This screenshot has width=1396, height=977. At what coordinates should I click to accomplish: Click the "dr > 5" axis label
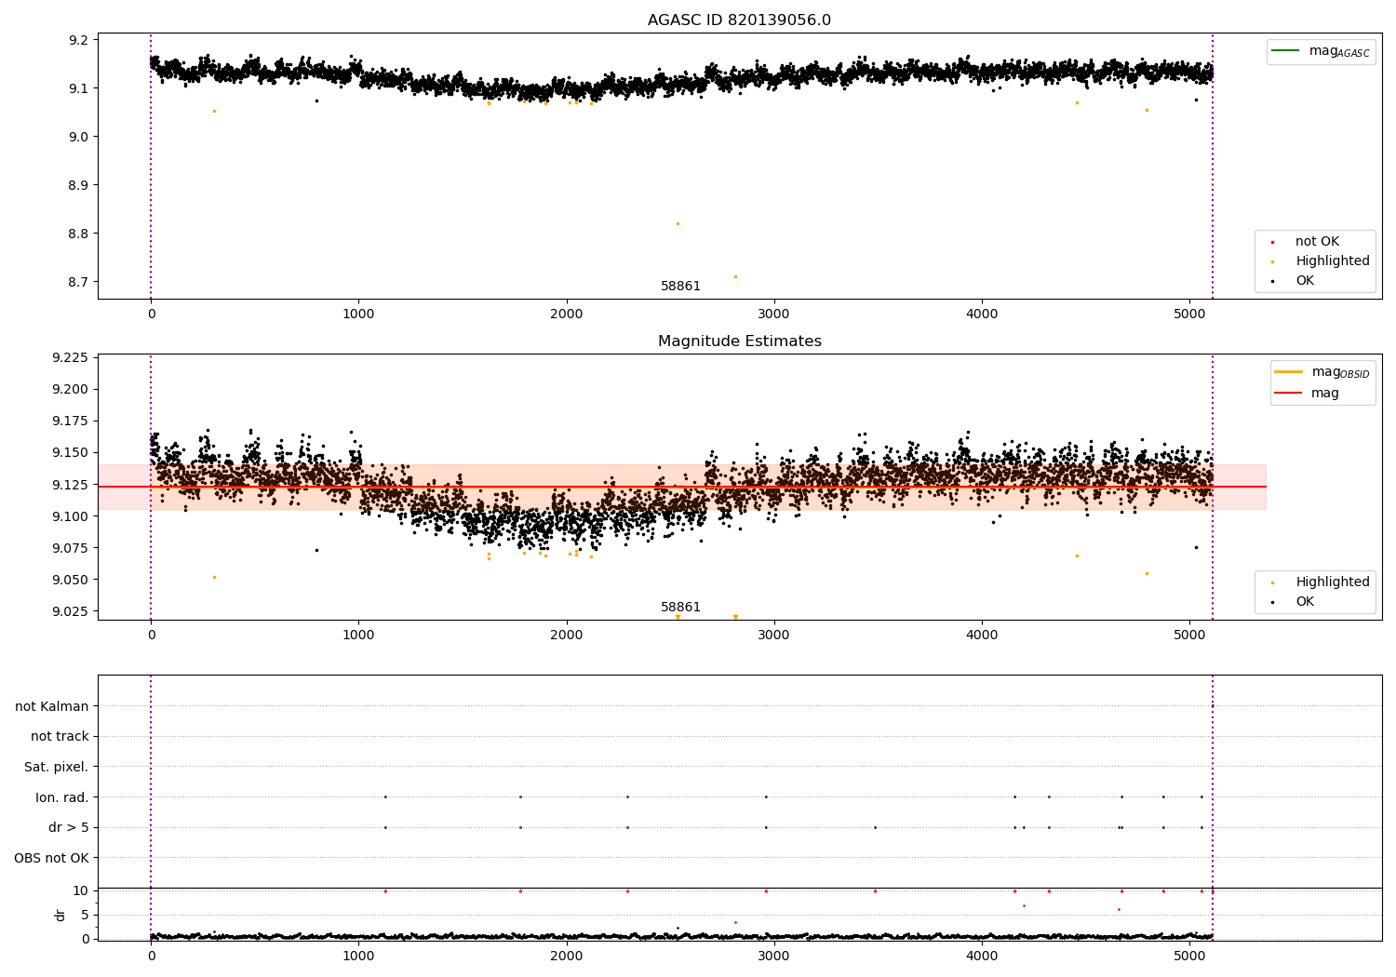(69, 827)
